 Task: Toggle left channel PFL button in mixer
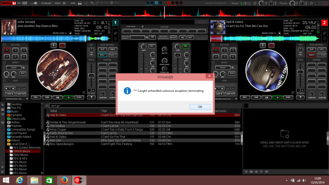point(152,46)
